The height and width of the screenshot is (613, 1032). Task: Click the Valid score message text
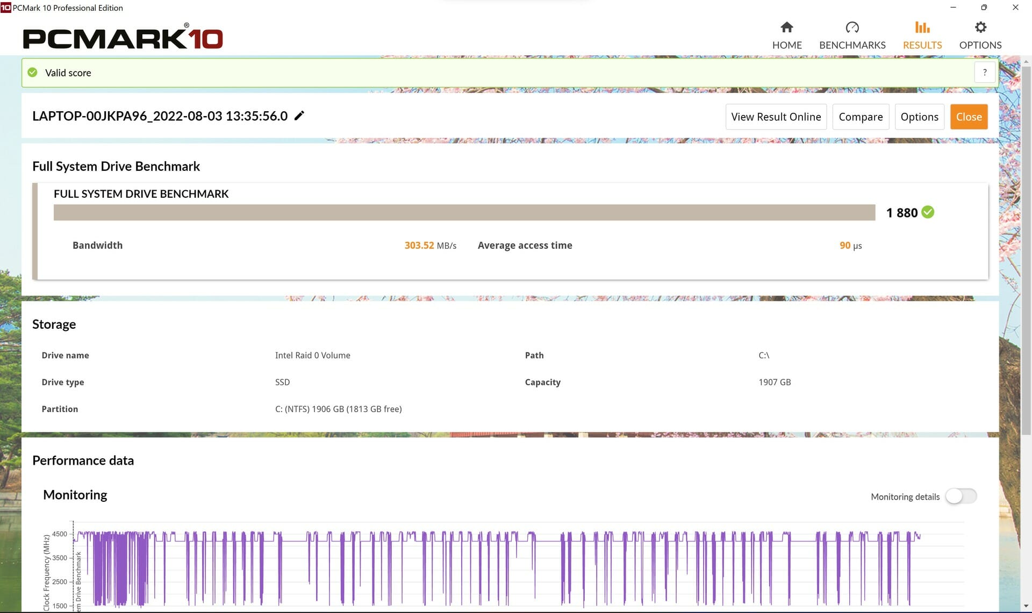68,73
